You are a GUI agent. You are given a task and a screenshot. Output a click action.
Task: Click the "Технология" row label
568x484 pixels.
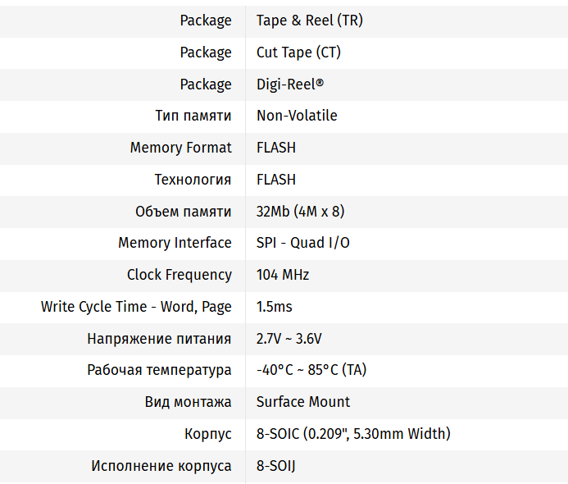tap(193, 180)
